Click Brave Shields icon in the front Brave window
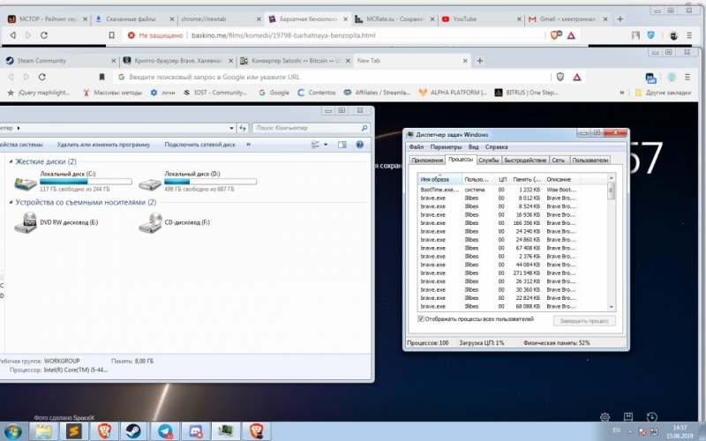 pyautogui.click(x=560, y=77)
